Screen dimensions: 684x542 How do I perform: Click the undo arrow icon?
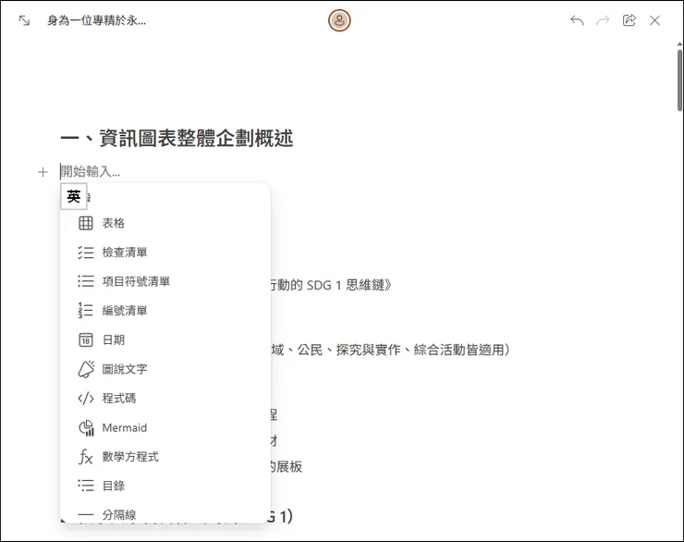coord(577,20)
